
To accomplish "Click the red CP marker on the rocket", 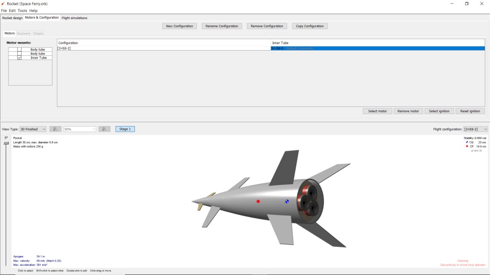I will pyautogui.click(x=258, y=201).
